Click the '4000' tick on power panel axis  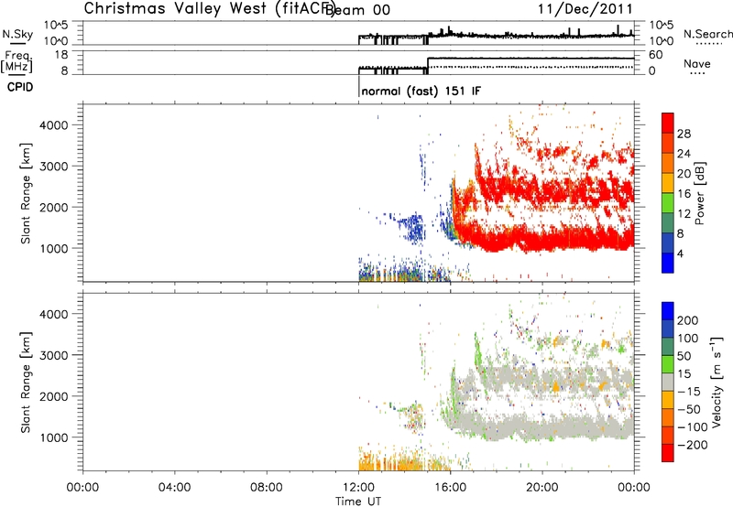pyautogui.click(x=53, y=125)
